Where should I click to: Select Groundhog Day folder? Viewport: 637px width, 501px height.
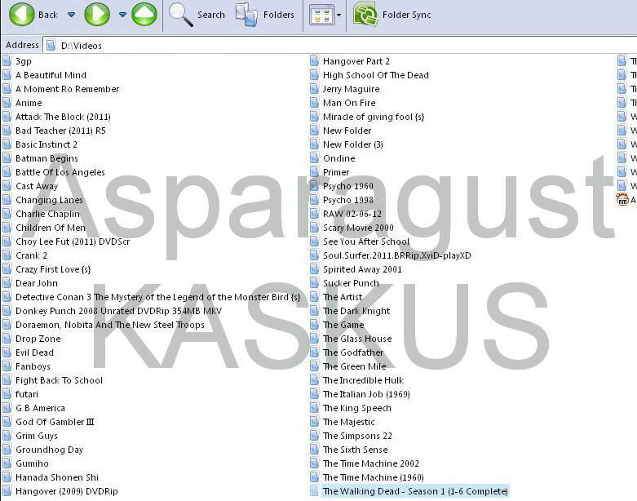coord(49,450)
